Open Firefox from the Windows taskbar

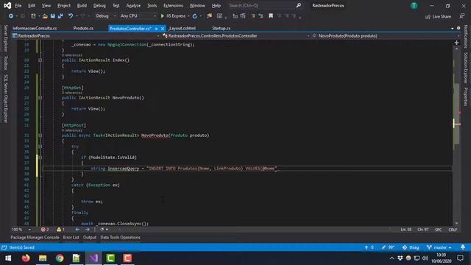[x=26, y=258]
